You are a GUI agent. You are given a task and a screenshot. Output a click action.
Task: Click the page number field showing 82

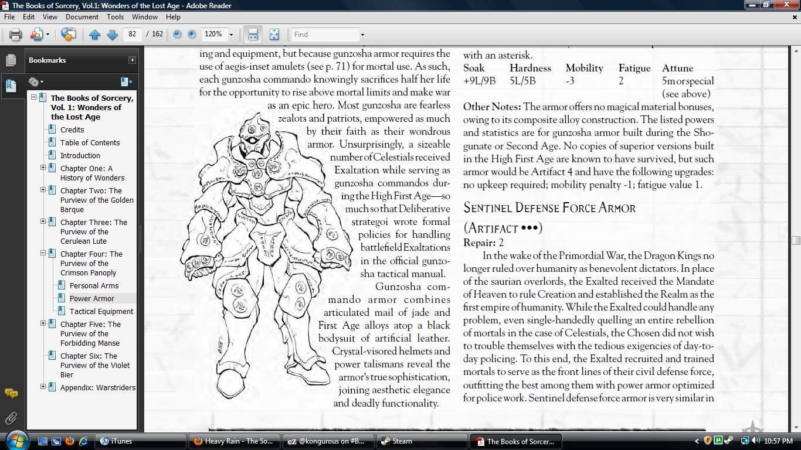click(133, 34)
